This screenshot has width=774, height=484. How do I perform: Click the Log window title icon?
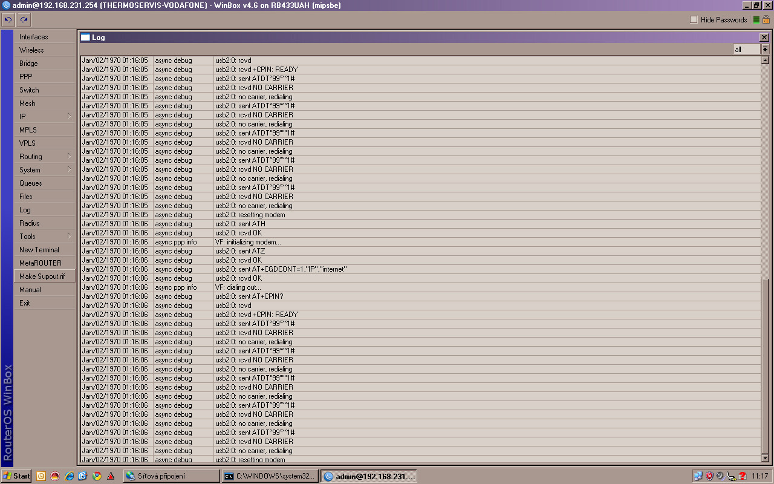coord(85,38)
